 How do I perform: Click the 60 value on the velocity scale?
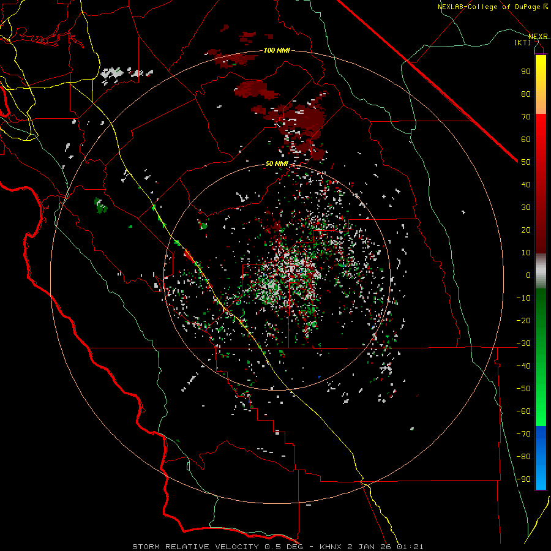(526, 139)
